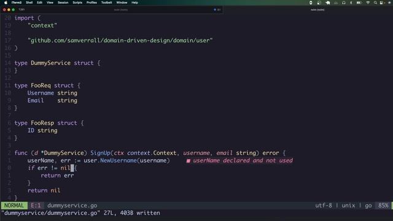Click the Username field in FooReq

[x=41, y=93]
